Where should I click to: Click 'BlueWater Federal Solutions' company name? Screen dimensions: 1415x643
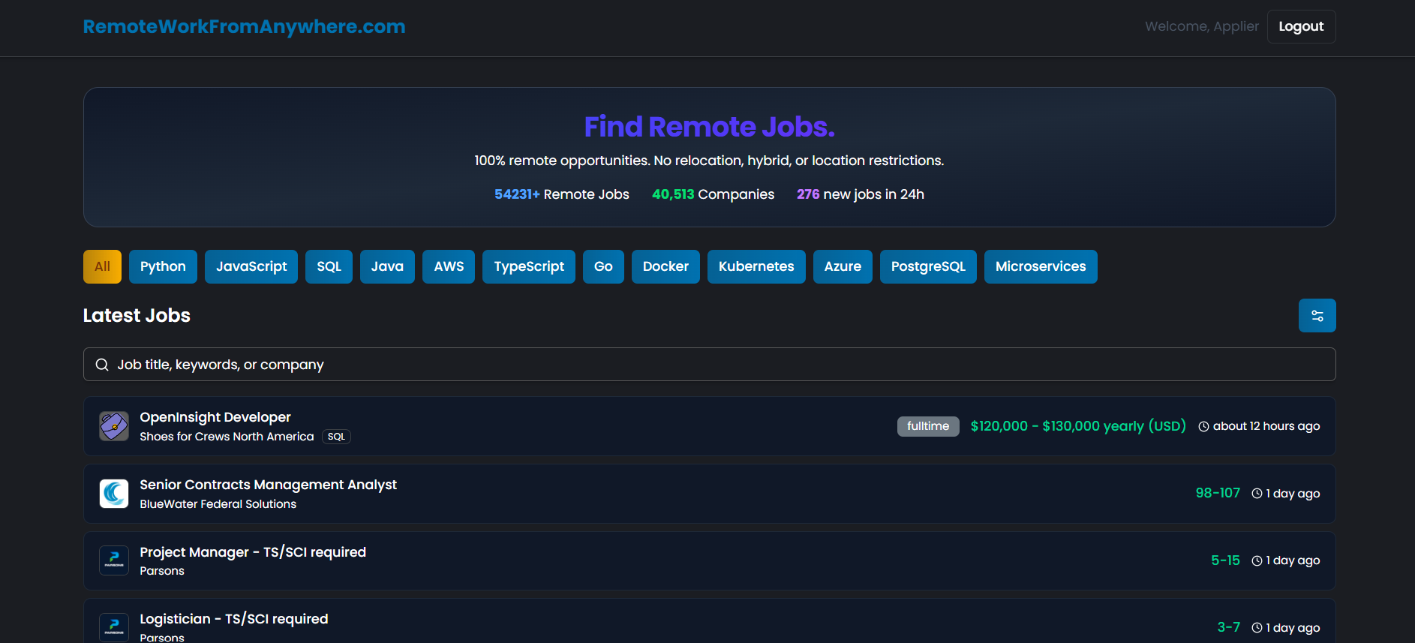tap(218, 504)
